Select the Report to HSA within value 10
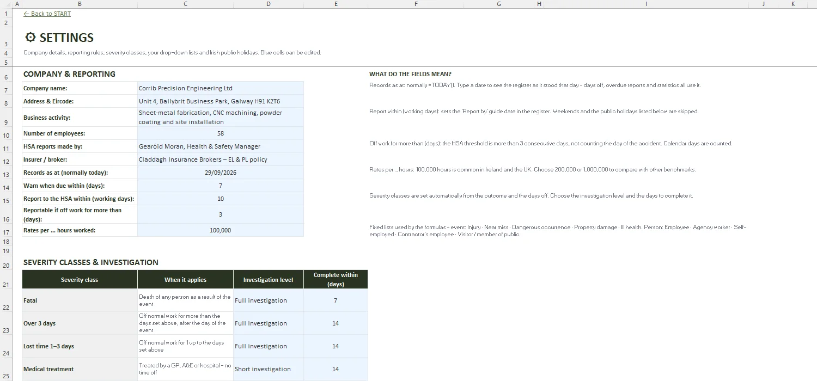Image resolution: width=817 pixels, height=381 pixels. pyautogui.click(x=221, y=199)
